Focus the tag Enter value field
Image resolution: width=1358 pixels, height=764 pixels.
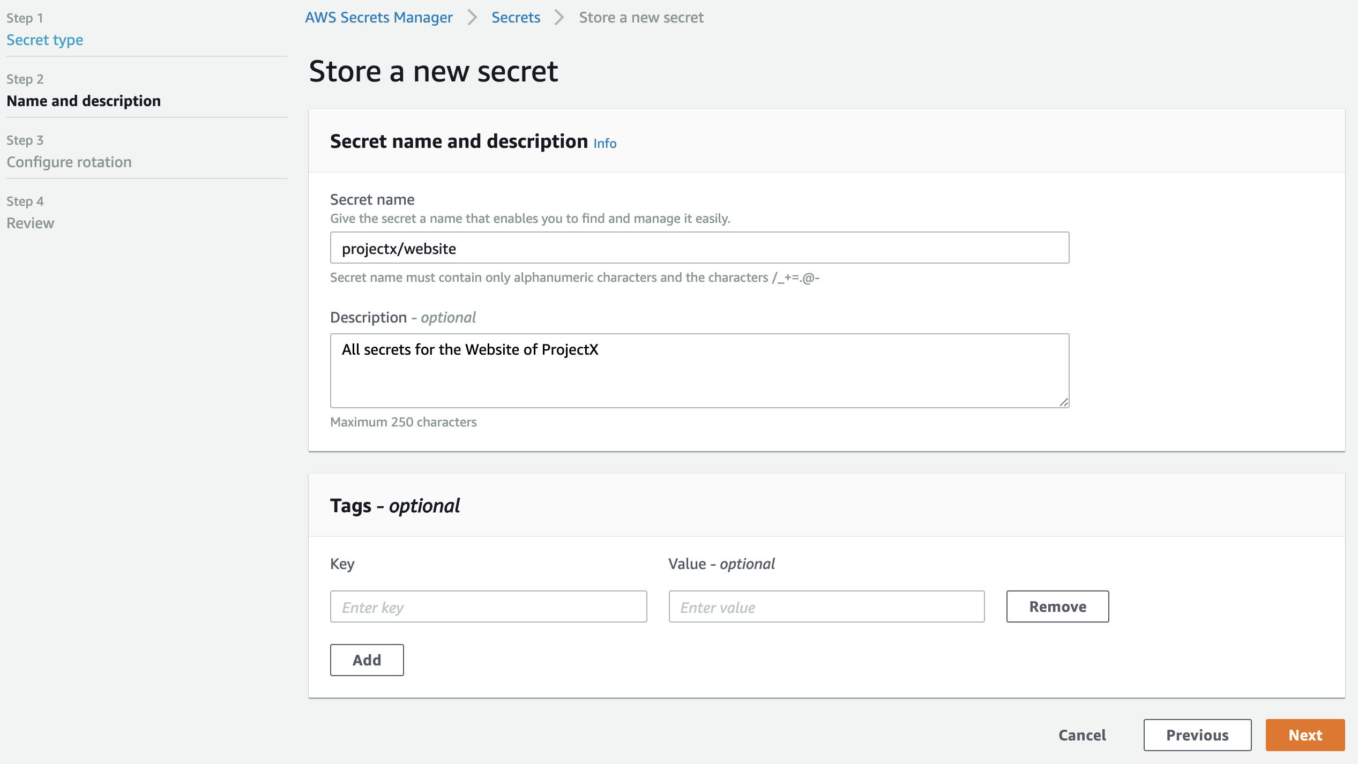(826, 607)
